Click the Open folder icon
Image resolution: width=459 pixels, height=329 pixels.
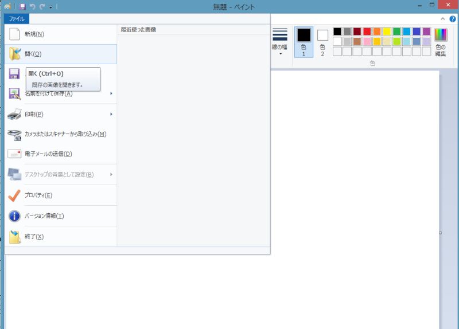pos(15,54)
